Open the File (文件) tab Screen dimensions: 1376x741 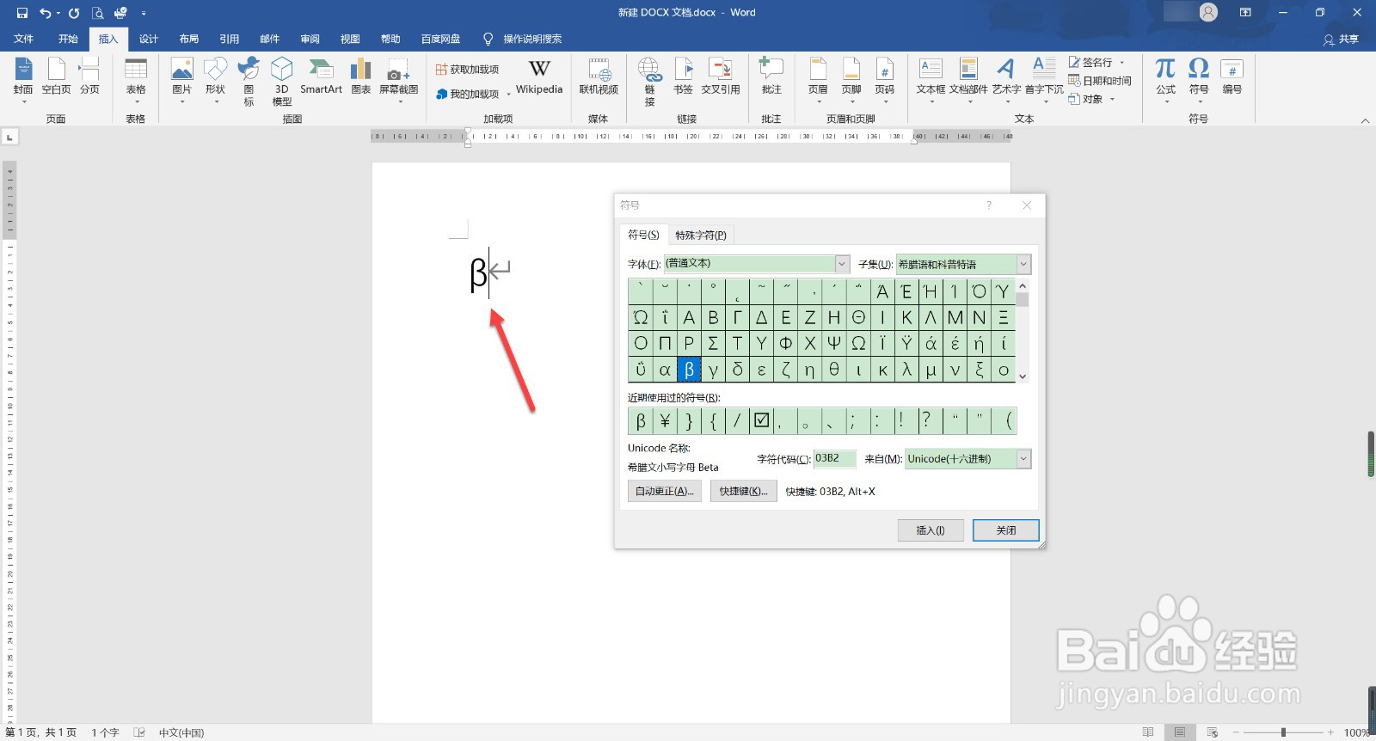point(24,39)
